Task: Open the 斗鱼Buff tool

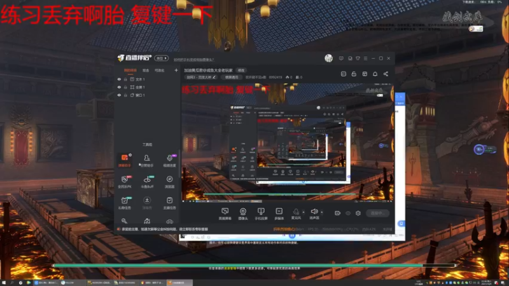Action: click(x=147, y=182)
